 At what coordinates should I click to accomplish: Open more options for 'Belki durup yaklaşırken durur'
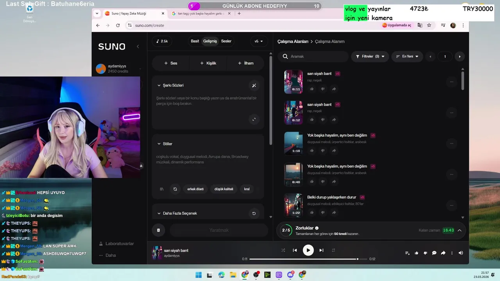tap(452, 205)
